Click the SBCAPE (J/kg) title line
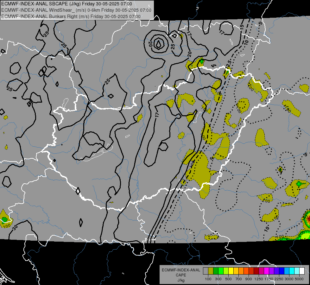This screenshot has height=285, width=310. 66,4
